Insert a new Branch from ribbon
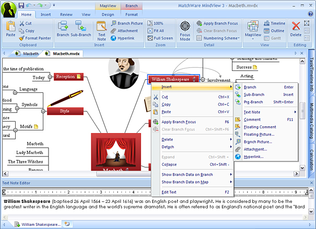Viewport: 316px width, 229px height. click(x=63, y=29)
